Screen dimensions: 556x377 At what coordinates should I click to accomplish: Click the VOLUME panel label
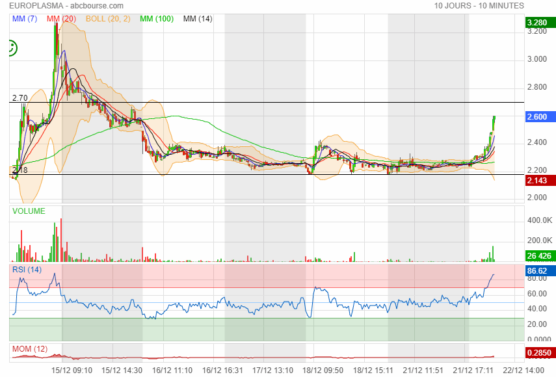pos(29,211)
